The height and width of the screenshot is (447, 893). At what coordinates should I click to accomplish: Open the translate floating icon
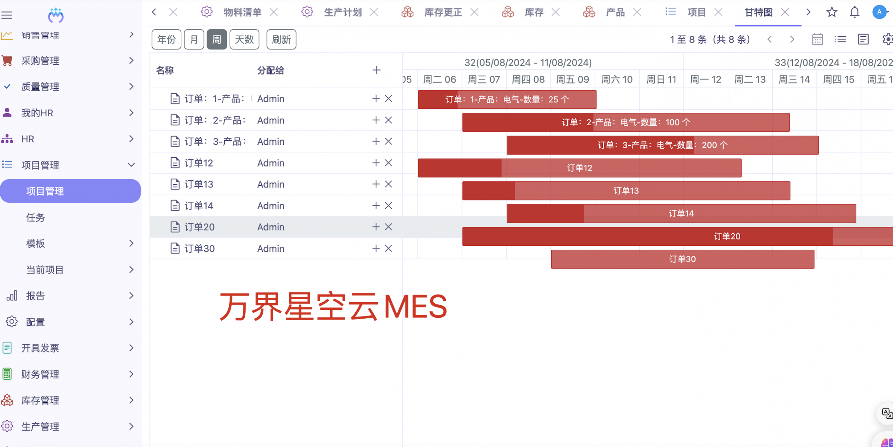(x=886, y=414)
